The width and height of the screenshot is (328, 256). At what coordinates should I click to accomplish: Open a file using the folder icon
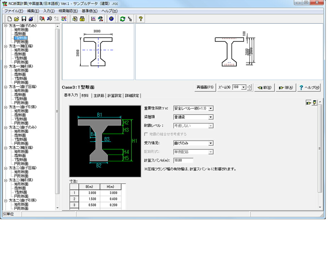coord(17,19)
